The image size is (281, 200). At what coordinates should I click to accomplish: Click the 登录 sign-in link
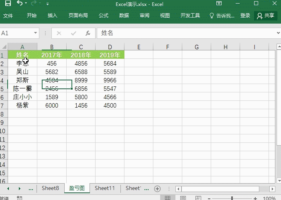click(245, 16)
